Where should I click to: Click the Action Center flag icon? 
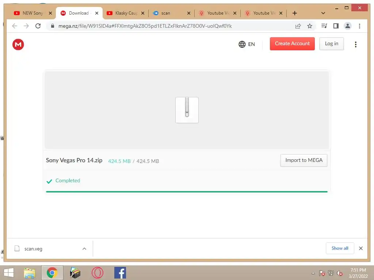click(x=322, y=273)
